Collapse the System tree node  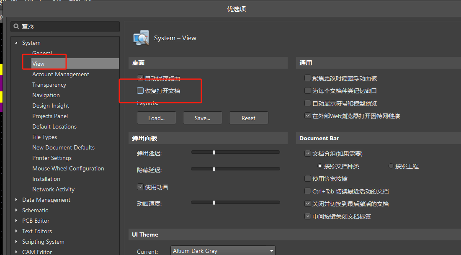(x=17, y=43)
